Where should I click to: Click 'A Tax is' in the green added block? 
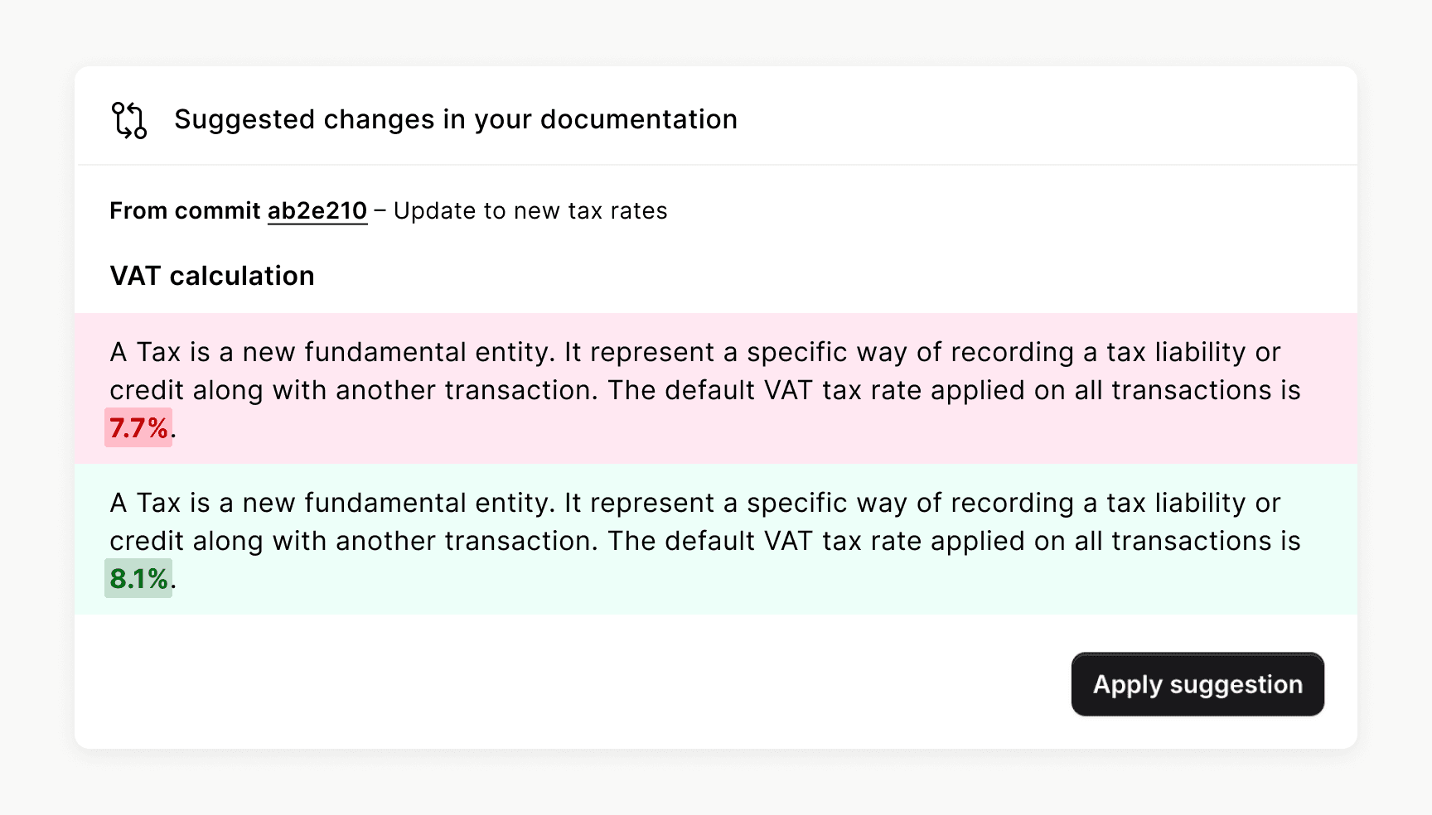click(160, 504)
